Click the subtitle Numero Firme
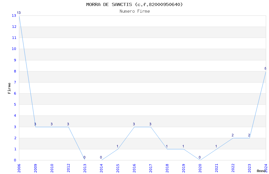 135,11
